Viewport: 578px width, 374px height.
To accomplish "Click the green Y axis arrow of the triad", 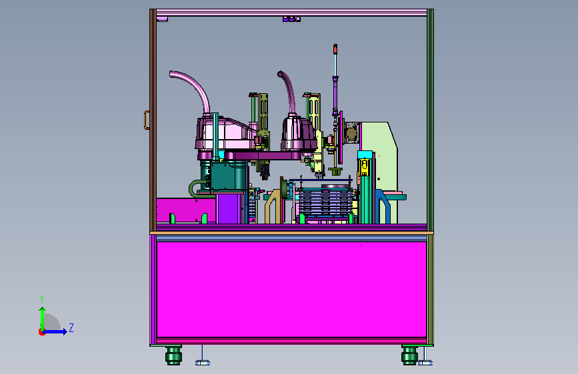I will pyautogui.click(x=43, y=318).
